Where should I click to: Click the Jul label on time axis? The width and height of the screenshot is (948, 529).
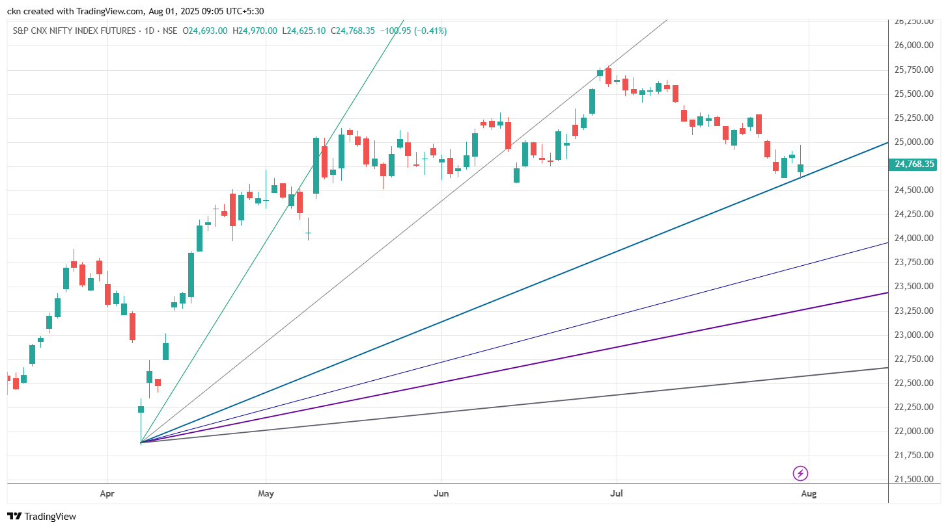tap(617, 494)
